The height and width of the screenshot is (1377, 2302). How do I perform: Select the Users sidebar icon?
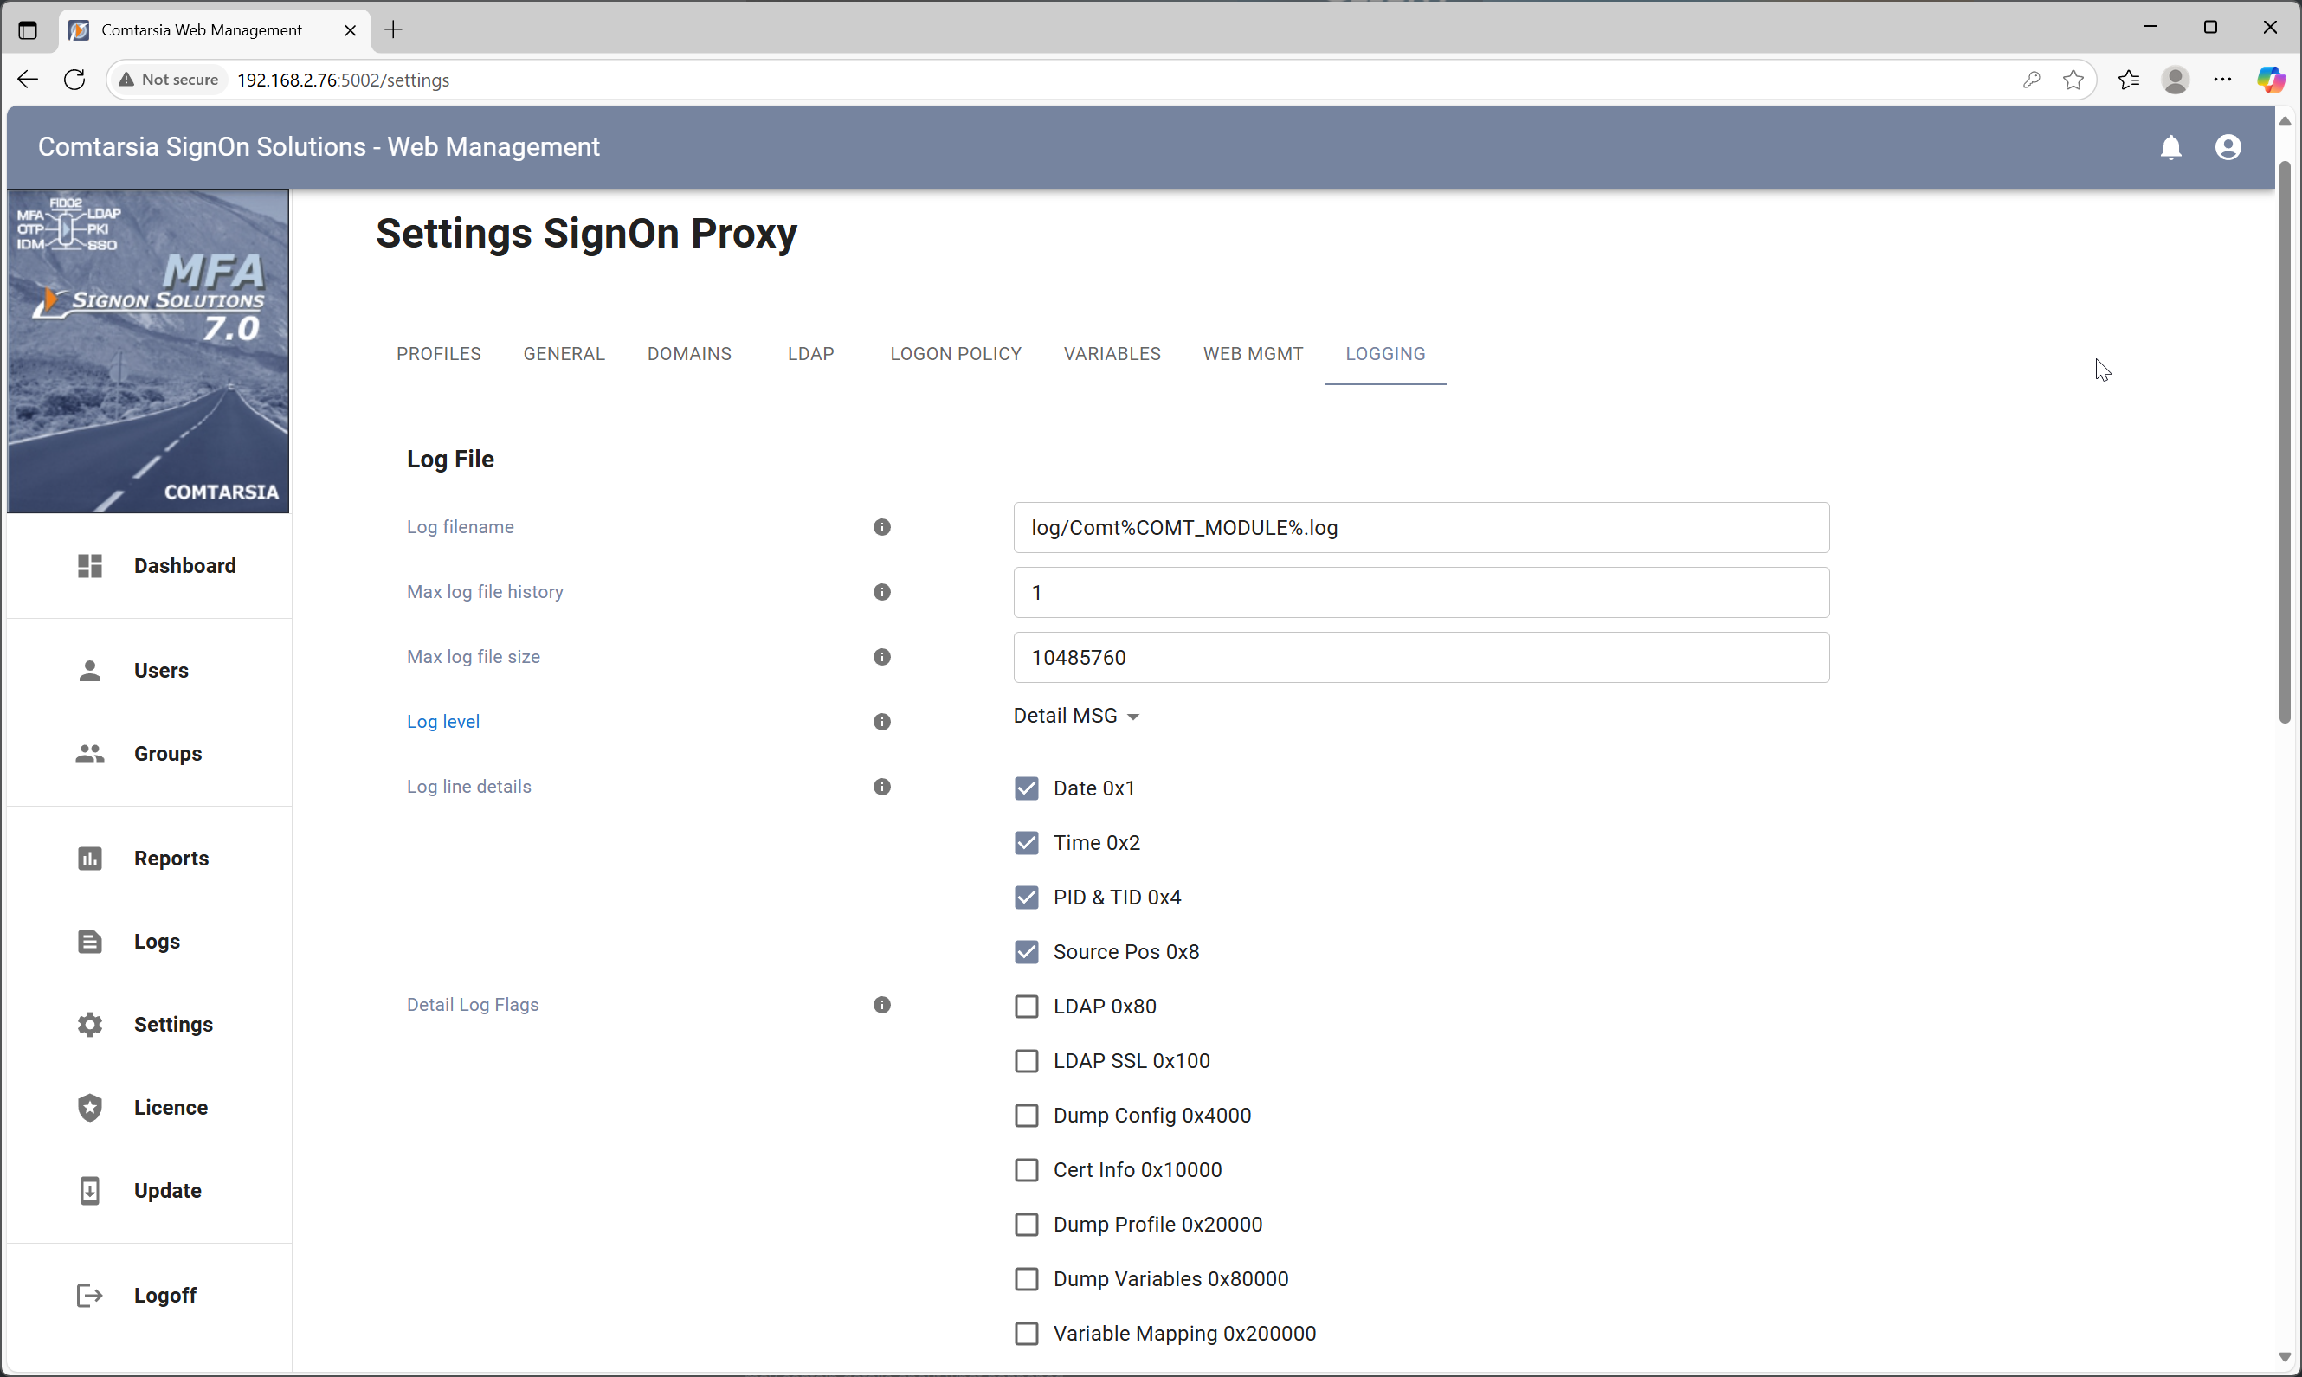(x=89, y=671)
